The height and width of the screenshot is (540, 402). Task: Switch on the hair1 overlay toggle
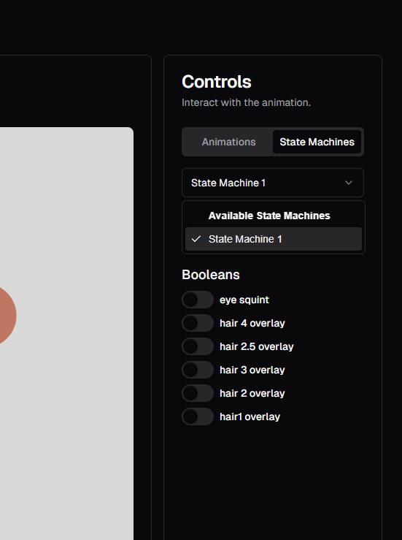[198, 417]
